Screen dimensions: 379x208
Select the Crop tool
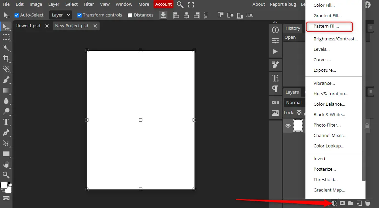click(6, 58)
